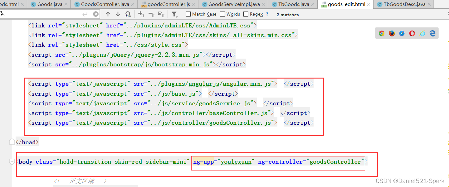Open page in Edge browser
Viewport: 449px width, 187px height.
(432, 33)
